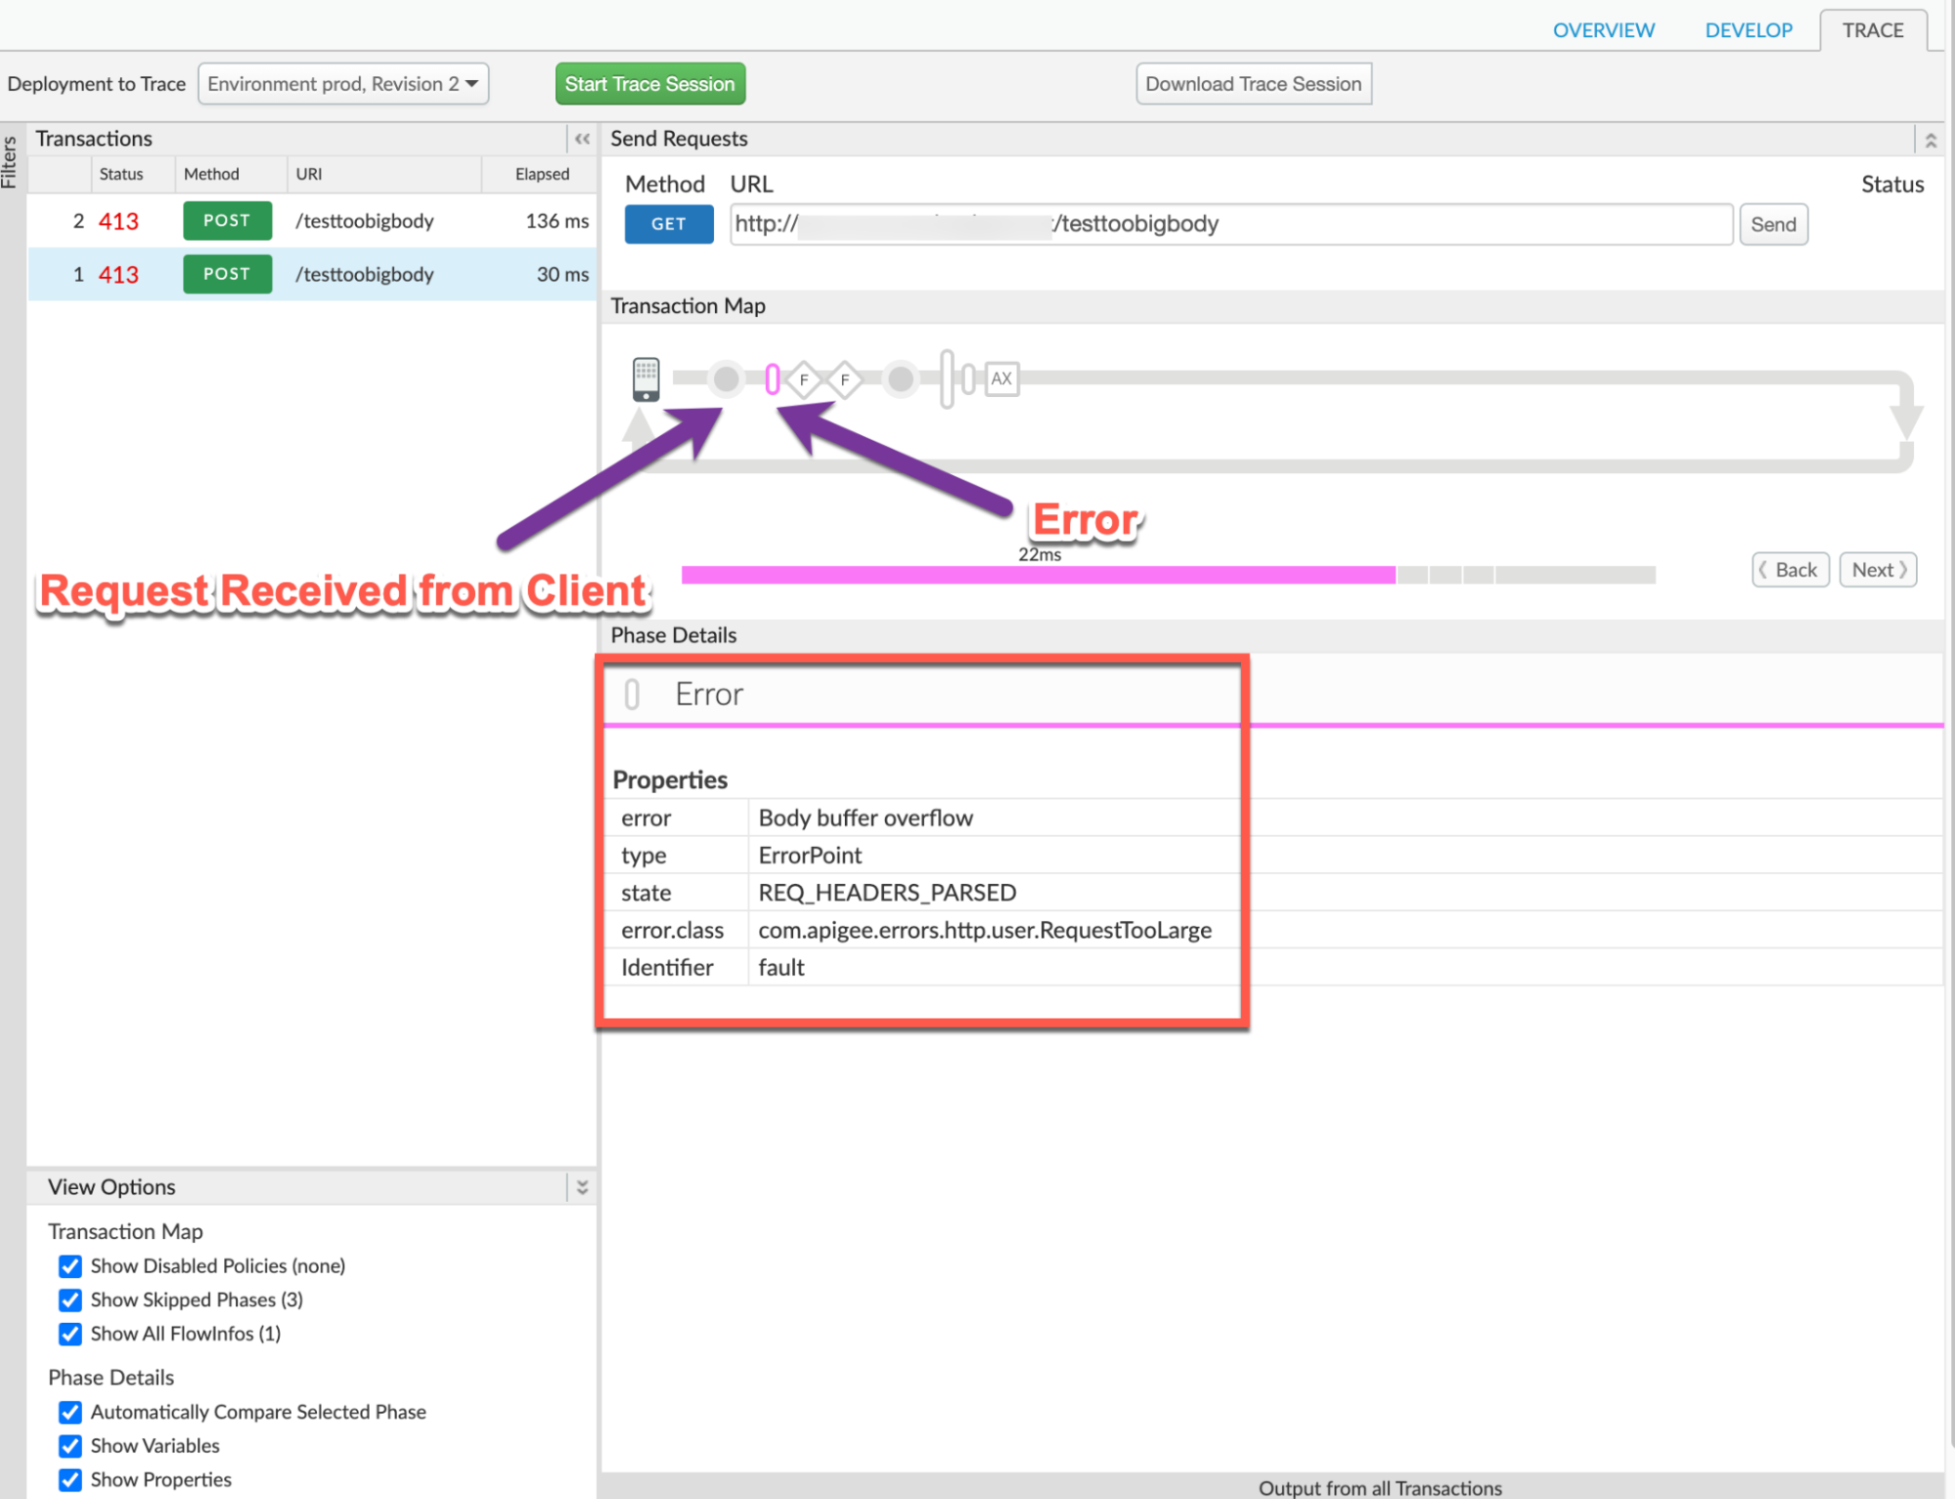1955x1500 pixels.
Task: Toggle Show Skipped Phases checkbox
Action: pyautogui.click(x=70, y=1300)
